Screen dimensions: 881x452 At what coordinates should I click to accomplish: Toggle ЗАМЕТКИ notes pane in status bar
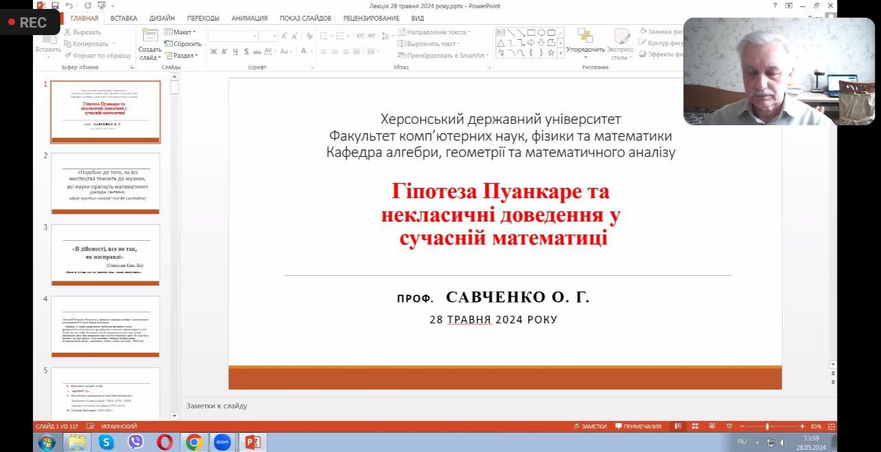tap(590, 427)
